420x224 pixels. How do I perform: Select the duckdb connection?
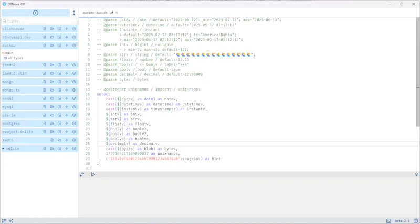point(9,46)
